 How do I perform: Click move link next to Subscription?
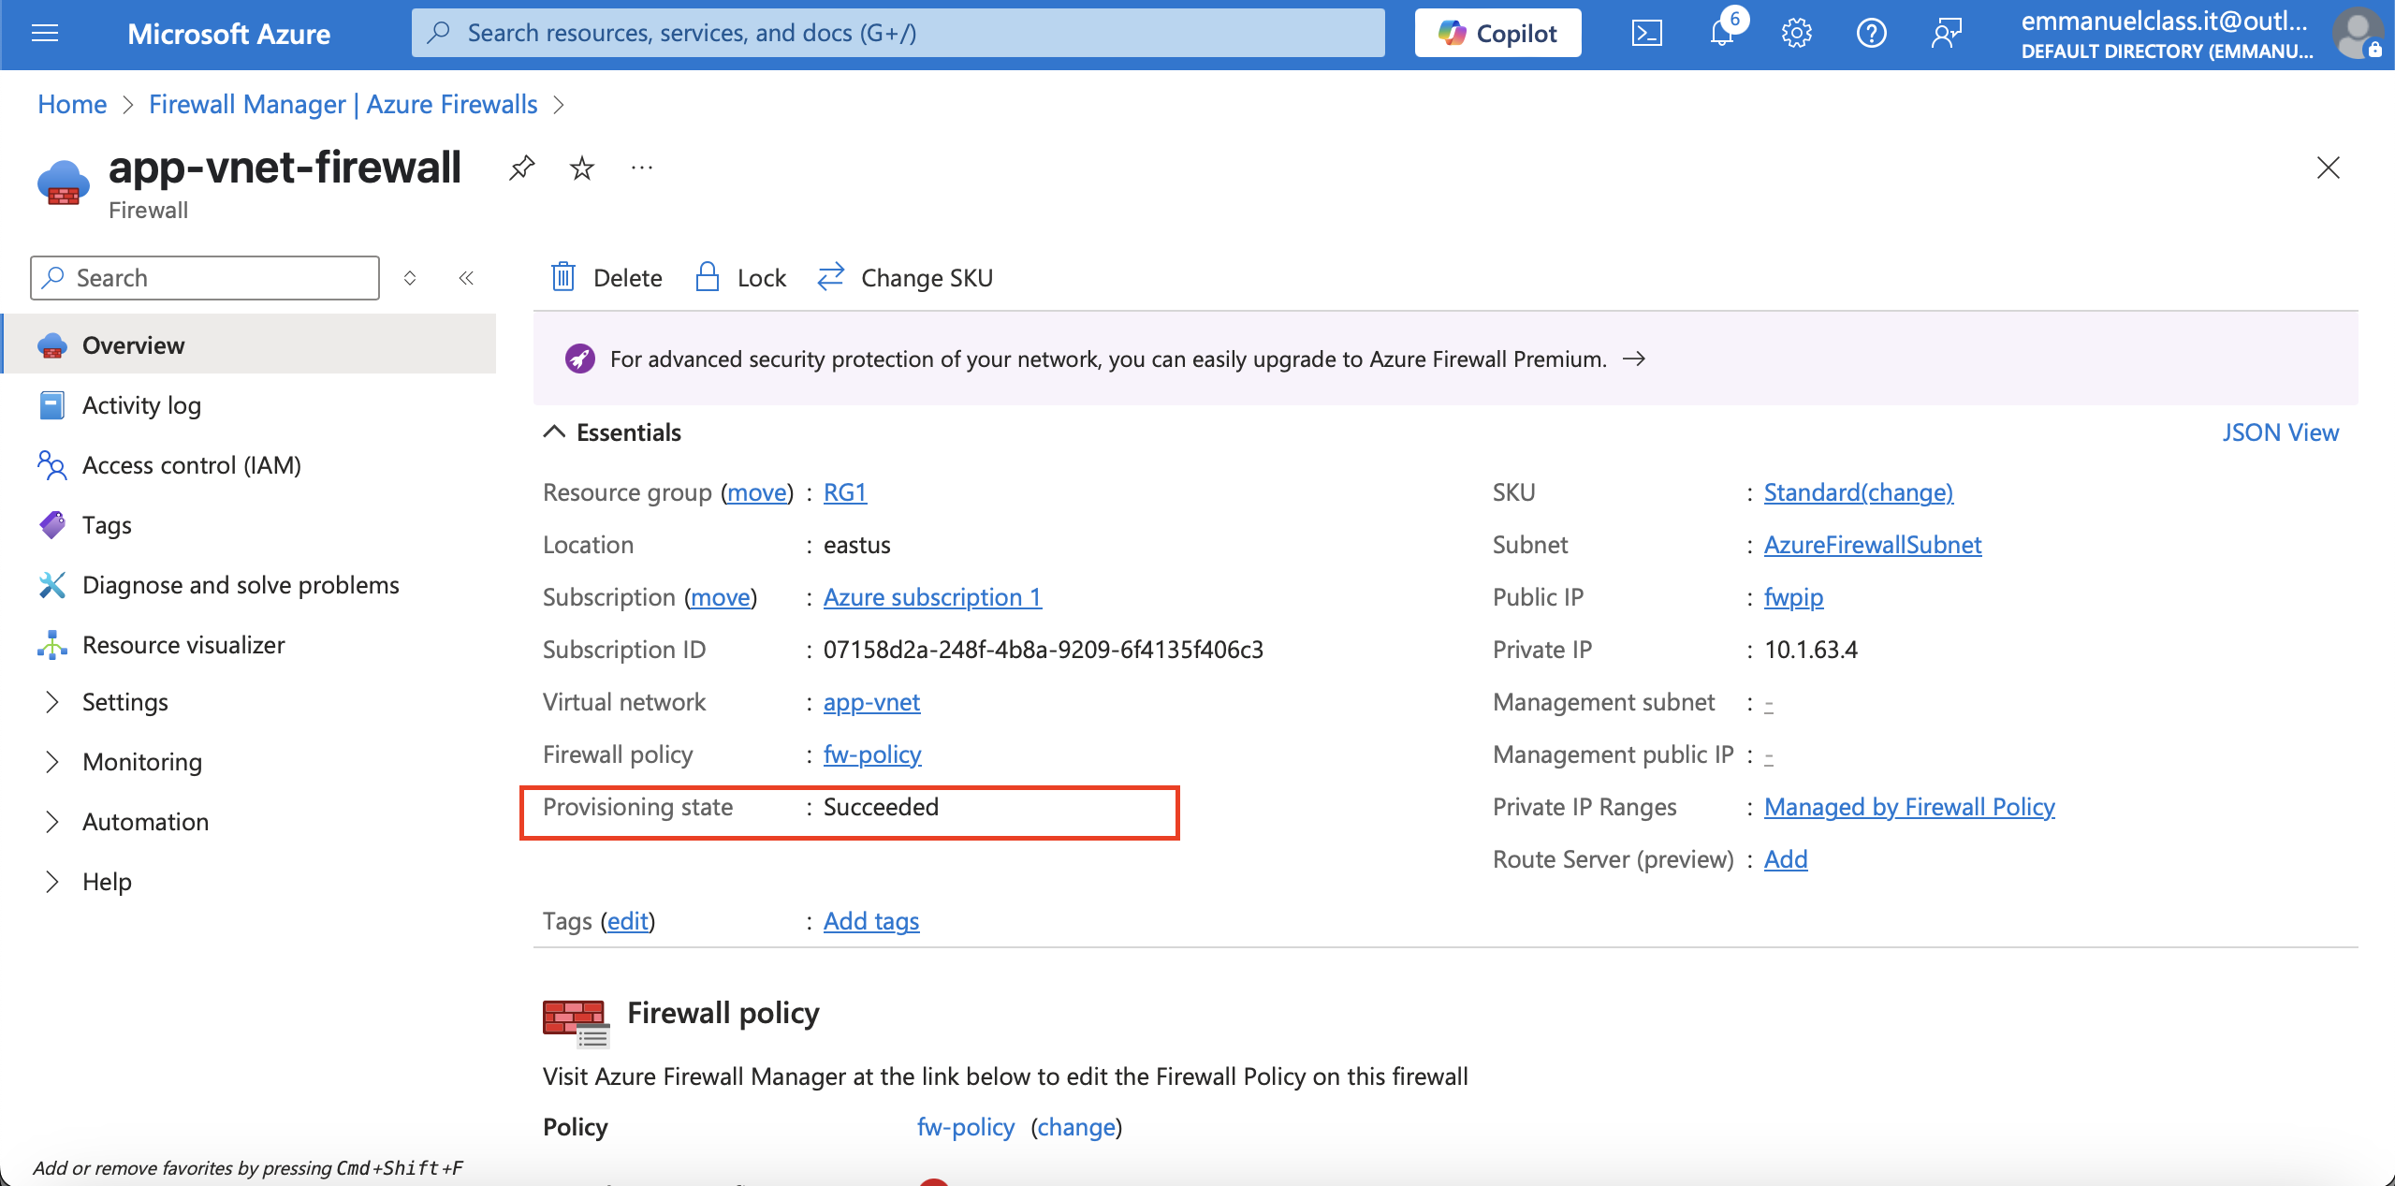[x=721, y=597]
